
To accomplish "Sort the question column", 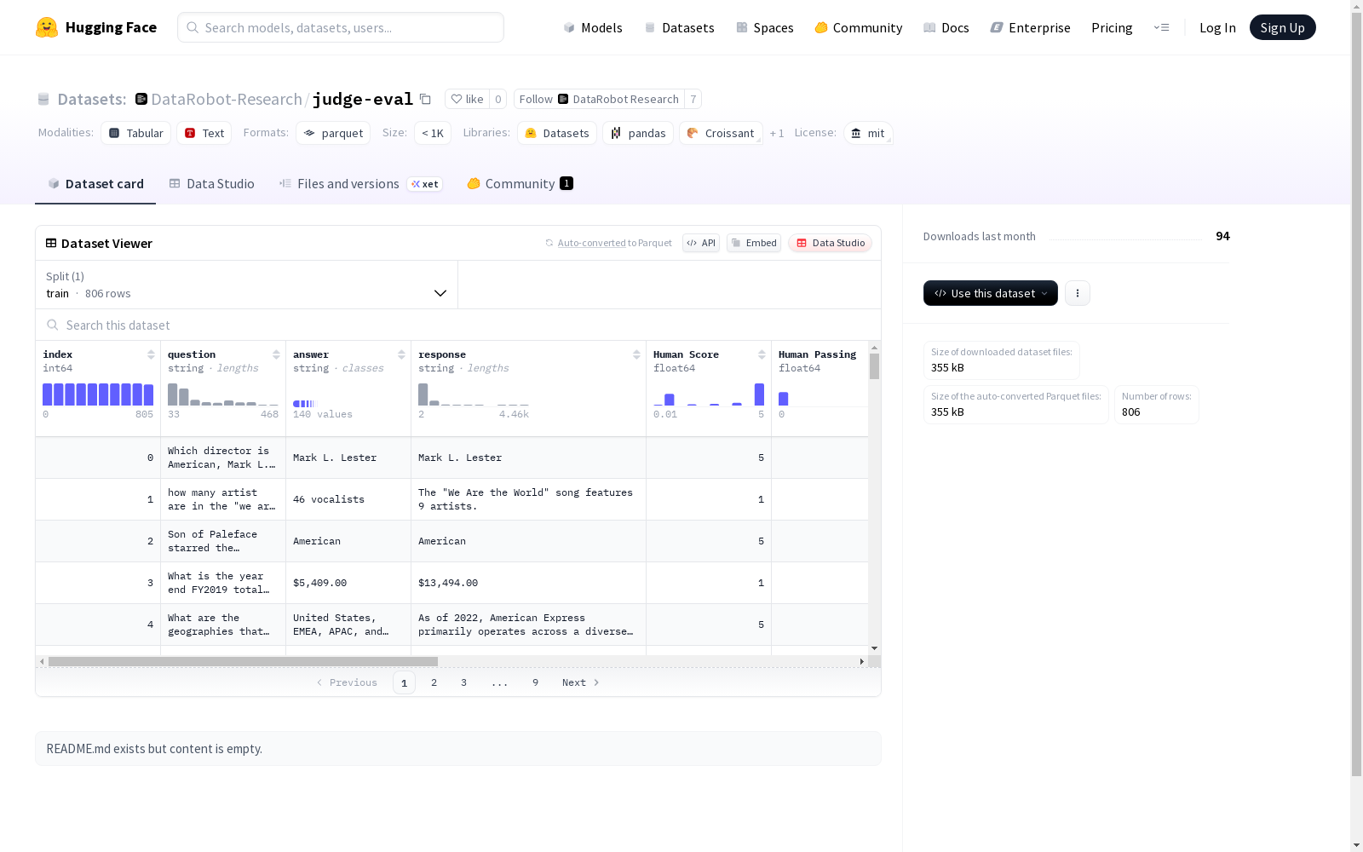I will (x=276, y=354).
